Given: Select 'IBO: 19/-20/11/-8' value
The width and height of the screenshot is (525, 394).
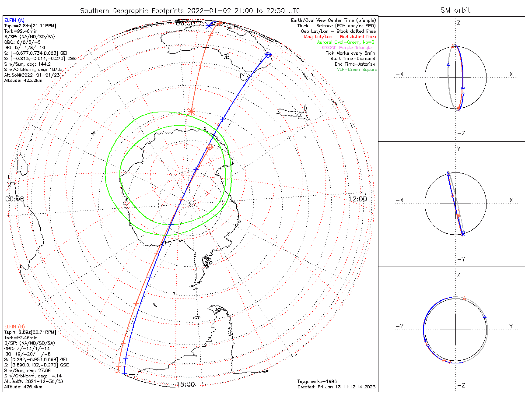Looking at the screenshot, I should (x=27, y=354).
